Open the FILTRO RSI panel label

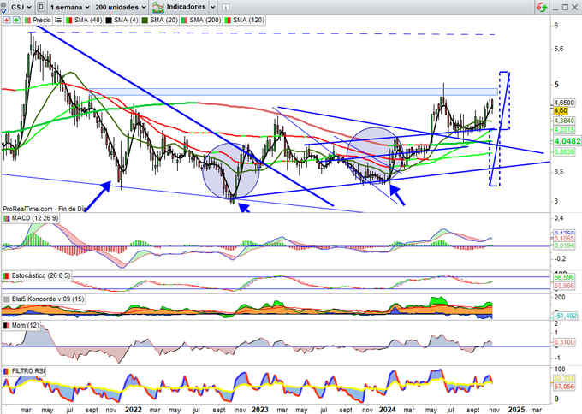(28, 371)
